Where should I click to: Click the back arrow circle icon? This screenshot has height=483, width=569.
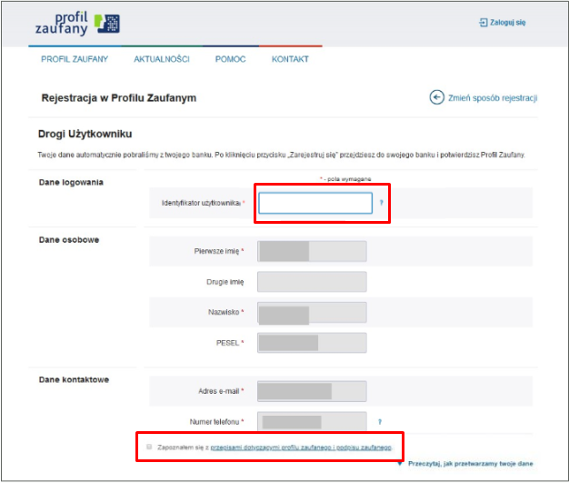(436, 97)
